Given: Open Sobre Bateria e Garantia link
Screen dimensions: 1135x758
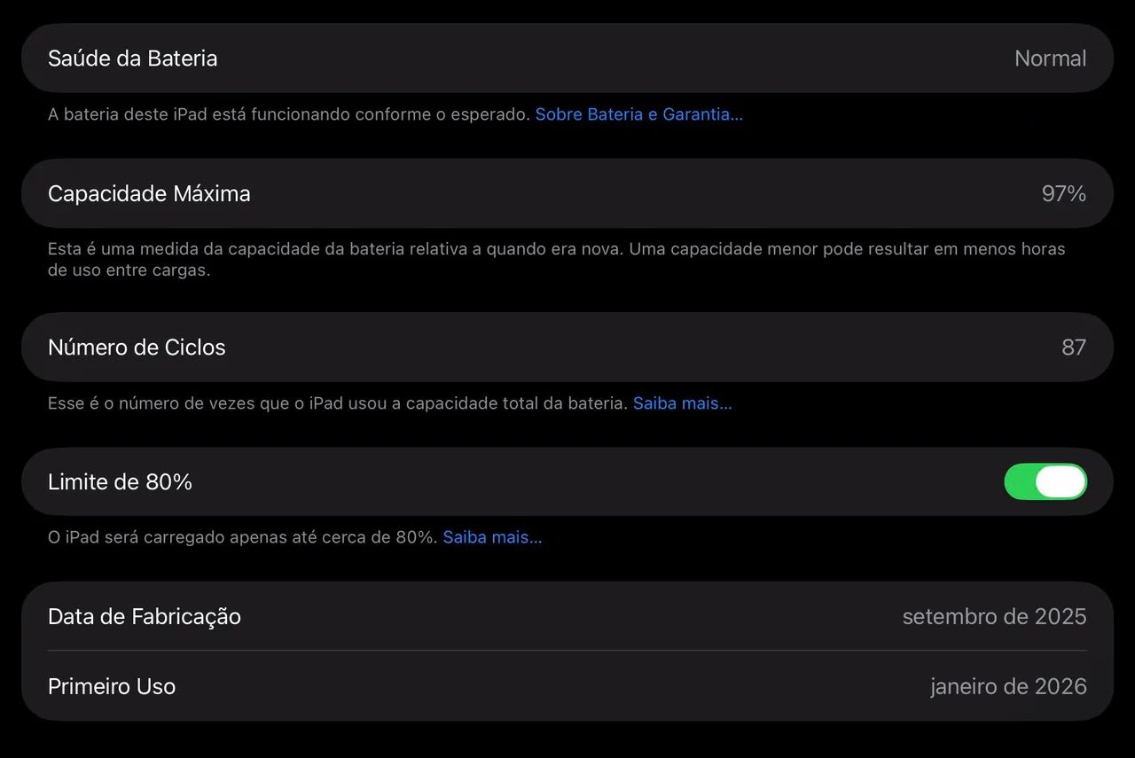Looking at the screenshot, I should point(639,114).
